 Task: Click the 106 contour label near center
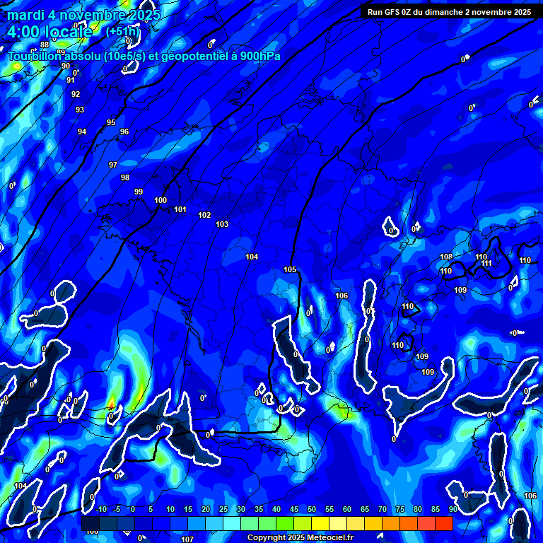tap(341, 296)
